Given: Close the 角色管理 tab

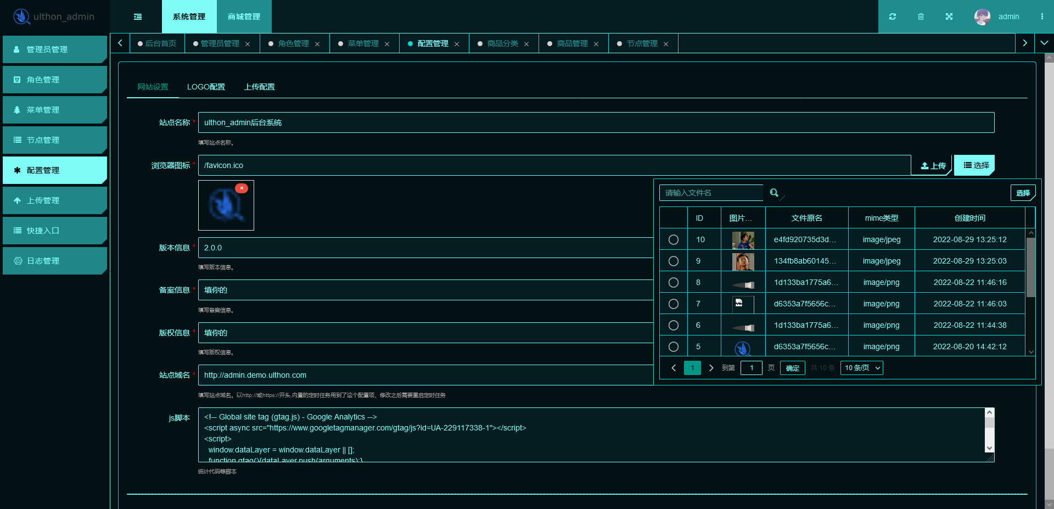Looking at the screenshot, I should click(317, 44).
